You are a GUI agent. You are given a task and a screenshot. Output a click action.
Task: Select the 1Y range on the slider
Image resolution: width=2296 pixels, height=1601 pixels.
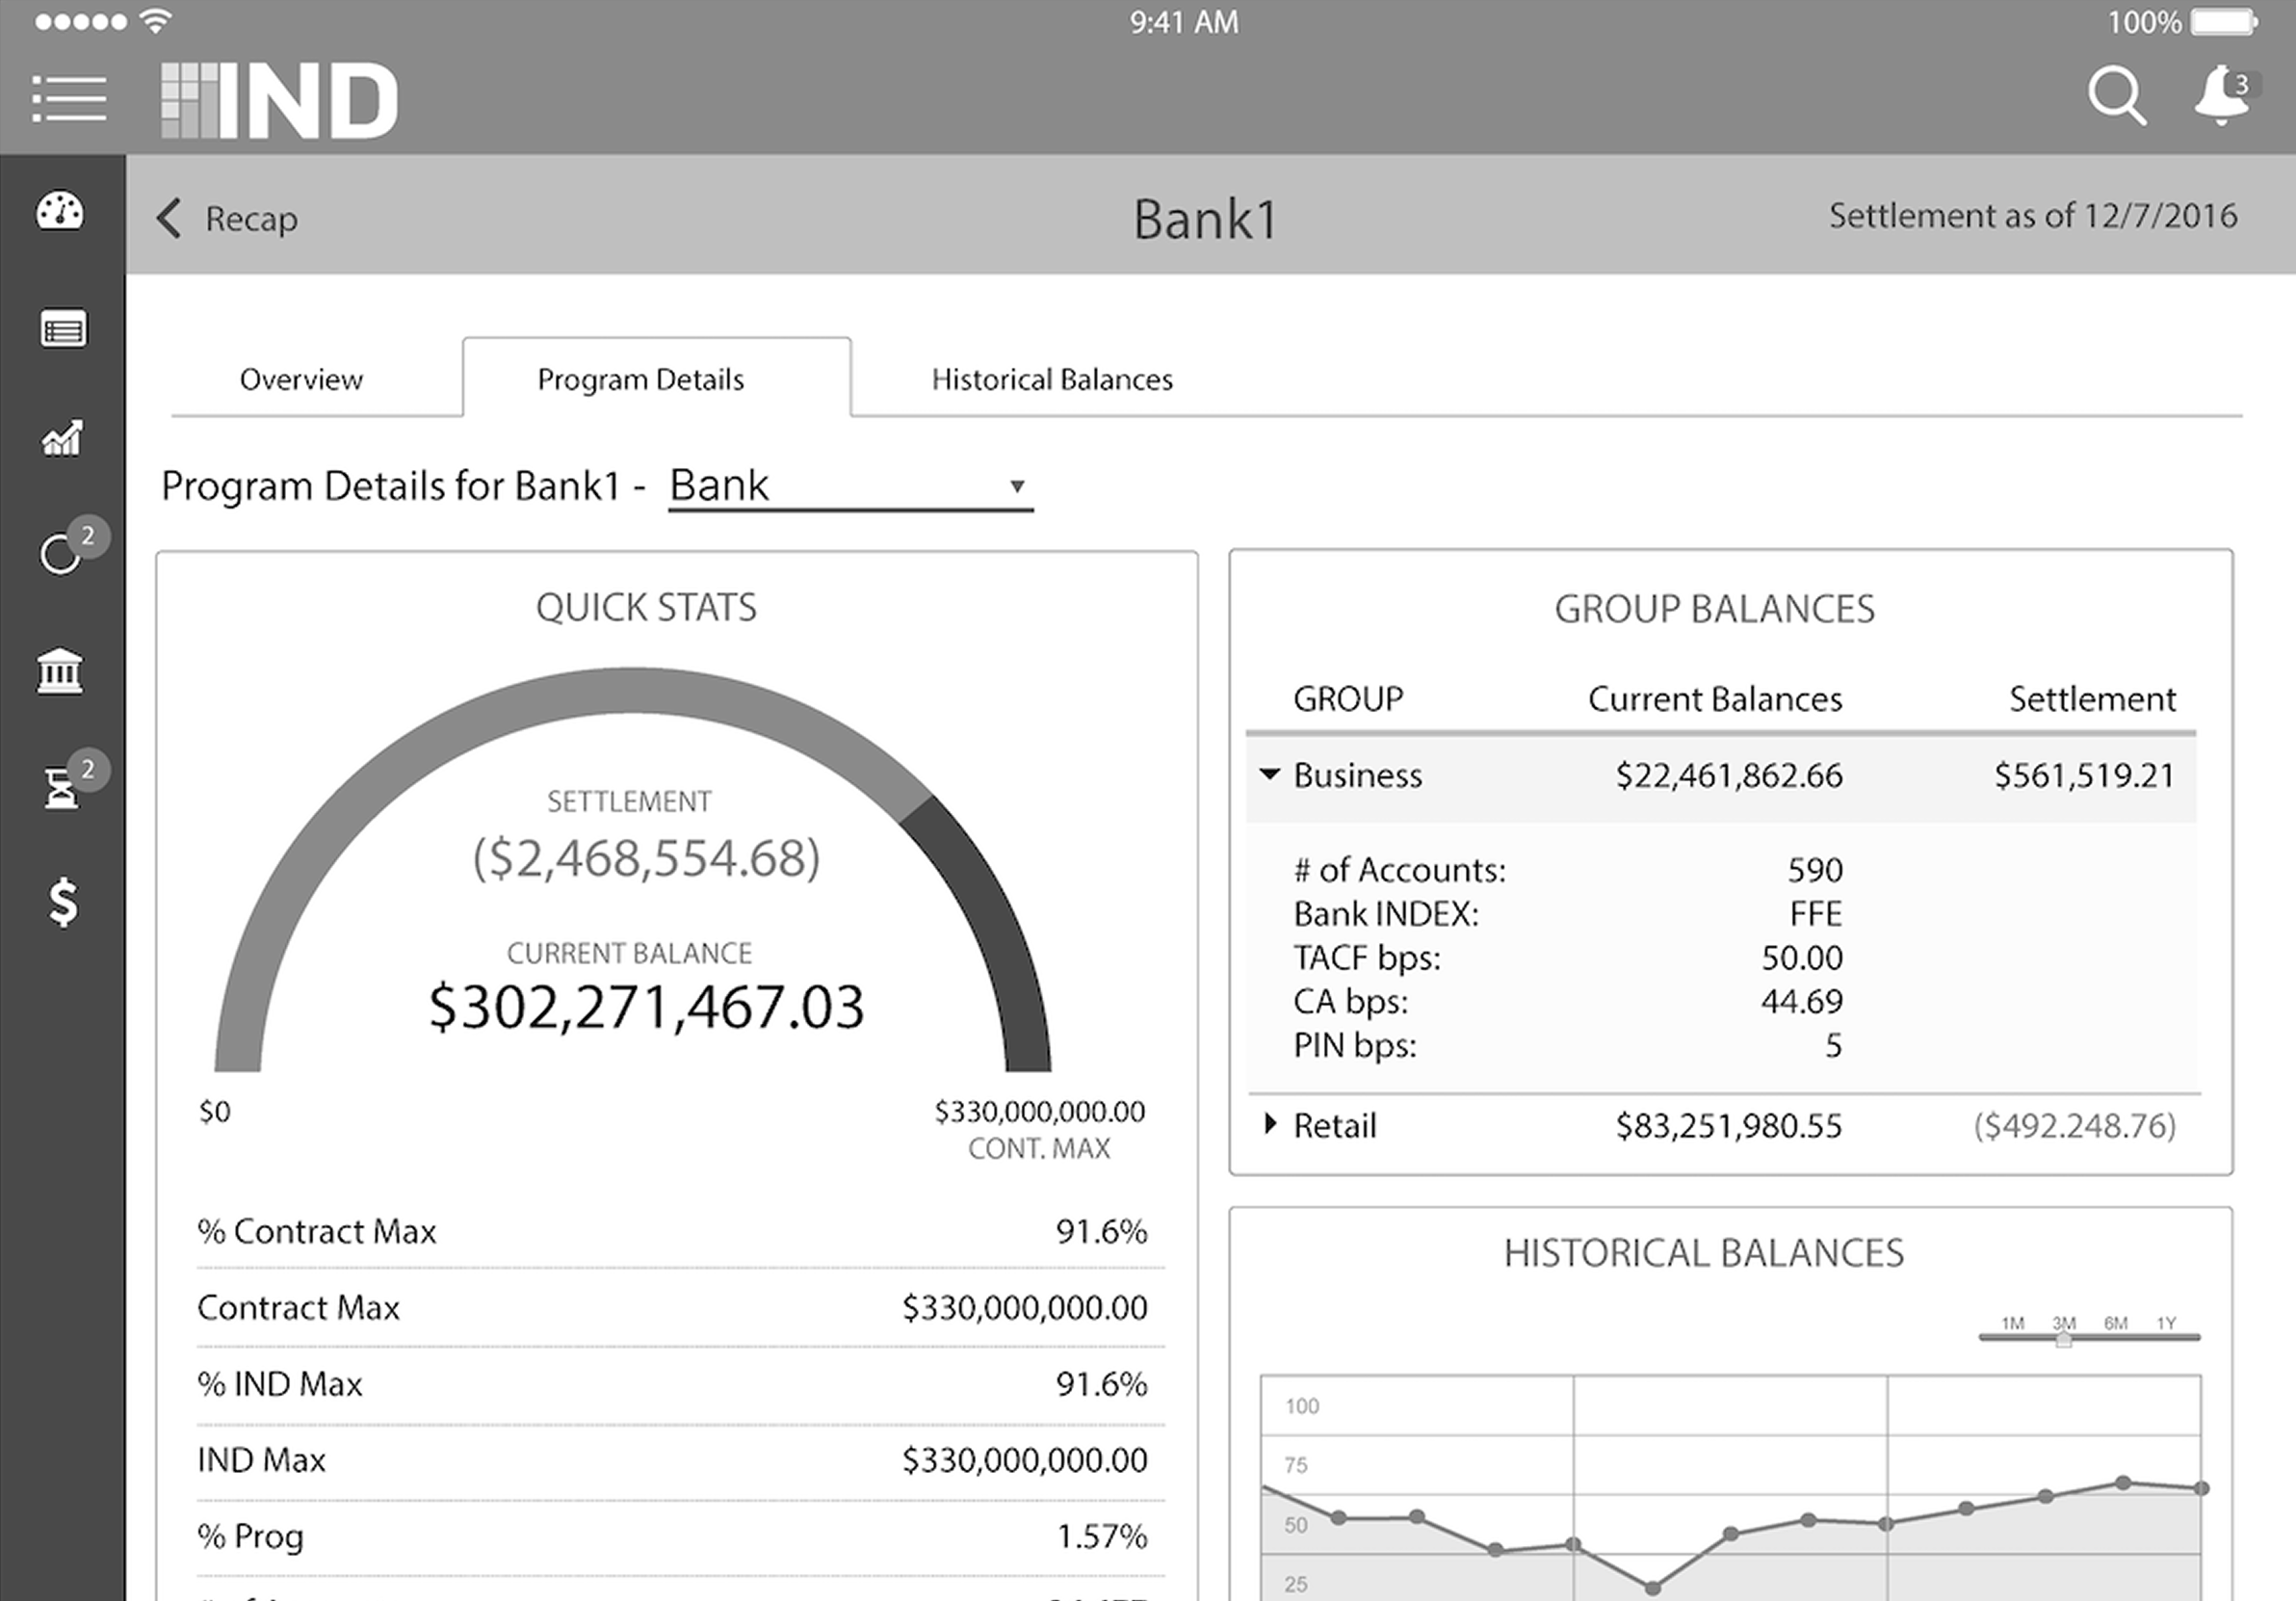(2166, 1324)
